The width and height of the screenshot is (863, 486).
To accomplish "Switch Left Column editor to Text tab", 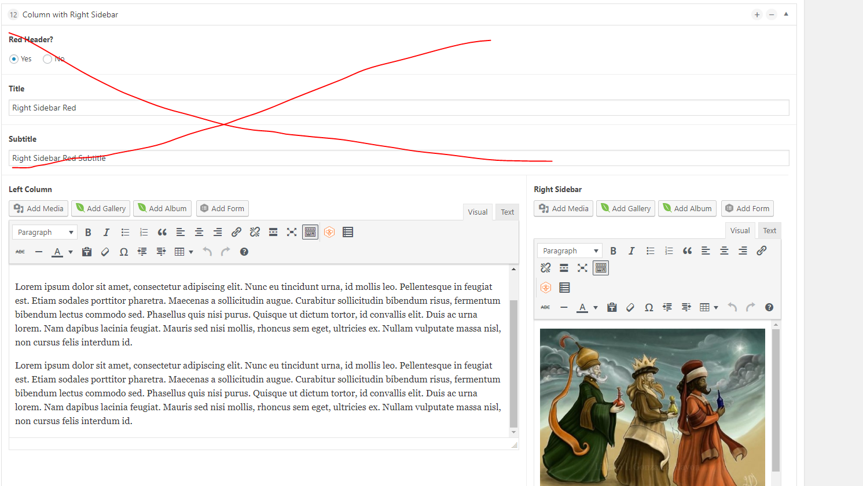I will point(507,212).
